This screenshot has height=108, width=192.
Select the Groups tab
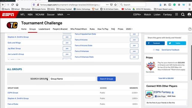tap(32, 29)
